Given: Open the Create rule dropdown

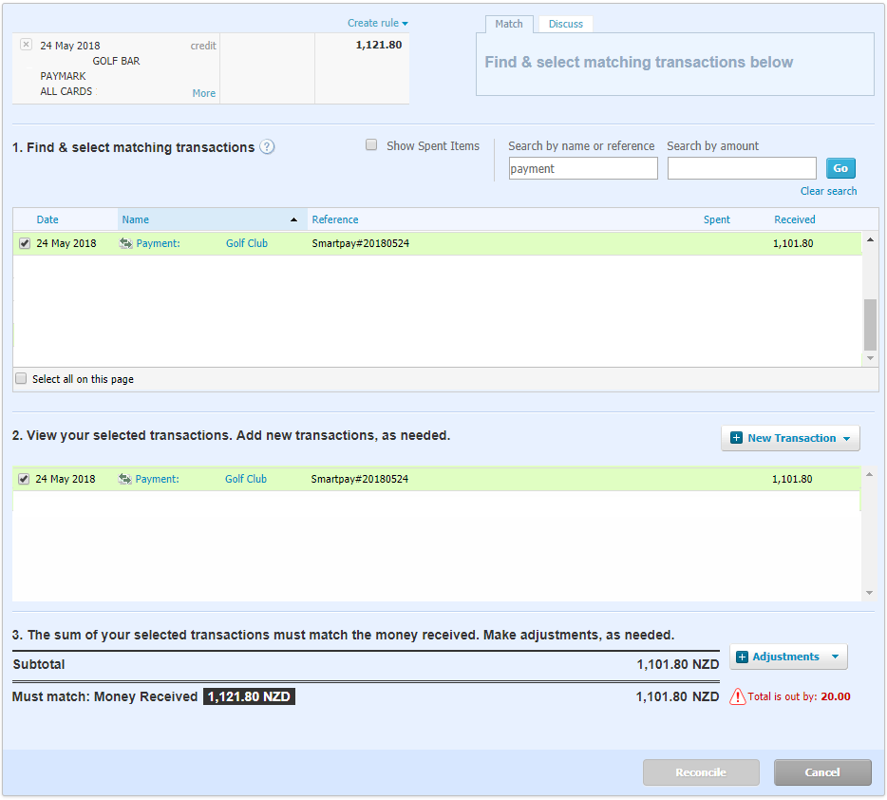Looking at the screenshot, I should [377, 23].
